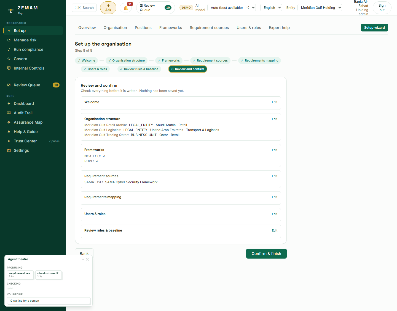Viewport: 397px width, 311px height.
Task: Click the ZEMAM logo in the sidebar
Action: (23, 10)
